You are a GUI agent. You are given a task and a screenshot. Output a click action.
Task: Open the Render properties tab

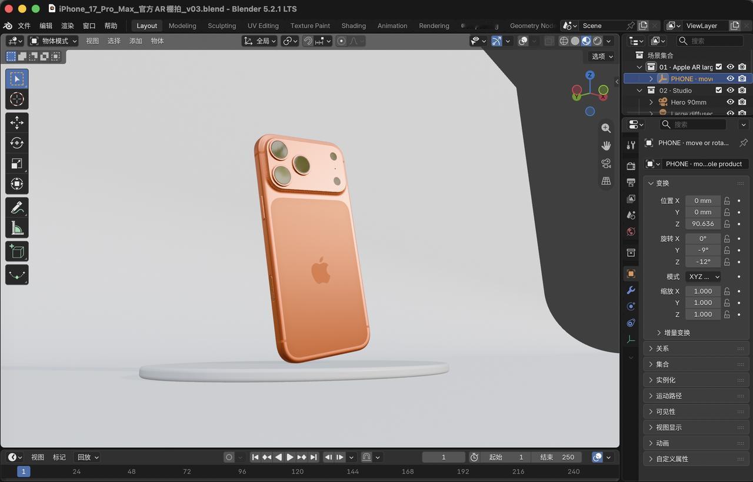pyautogui.click(x=631, y=166)
